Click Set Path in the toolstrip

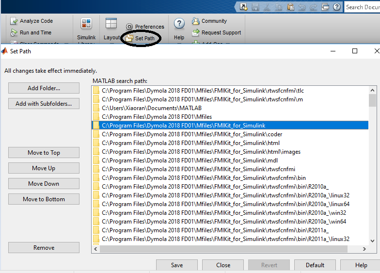tap(140, 38)
